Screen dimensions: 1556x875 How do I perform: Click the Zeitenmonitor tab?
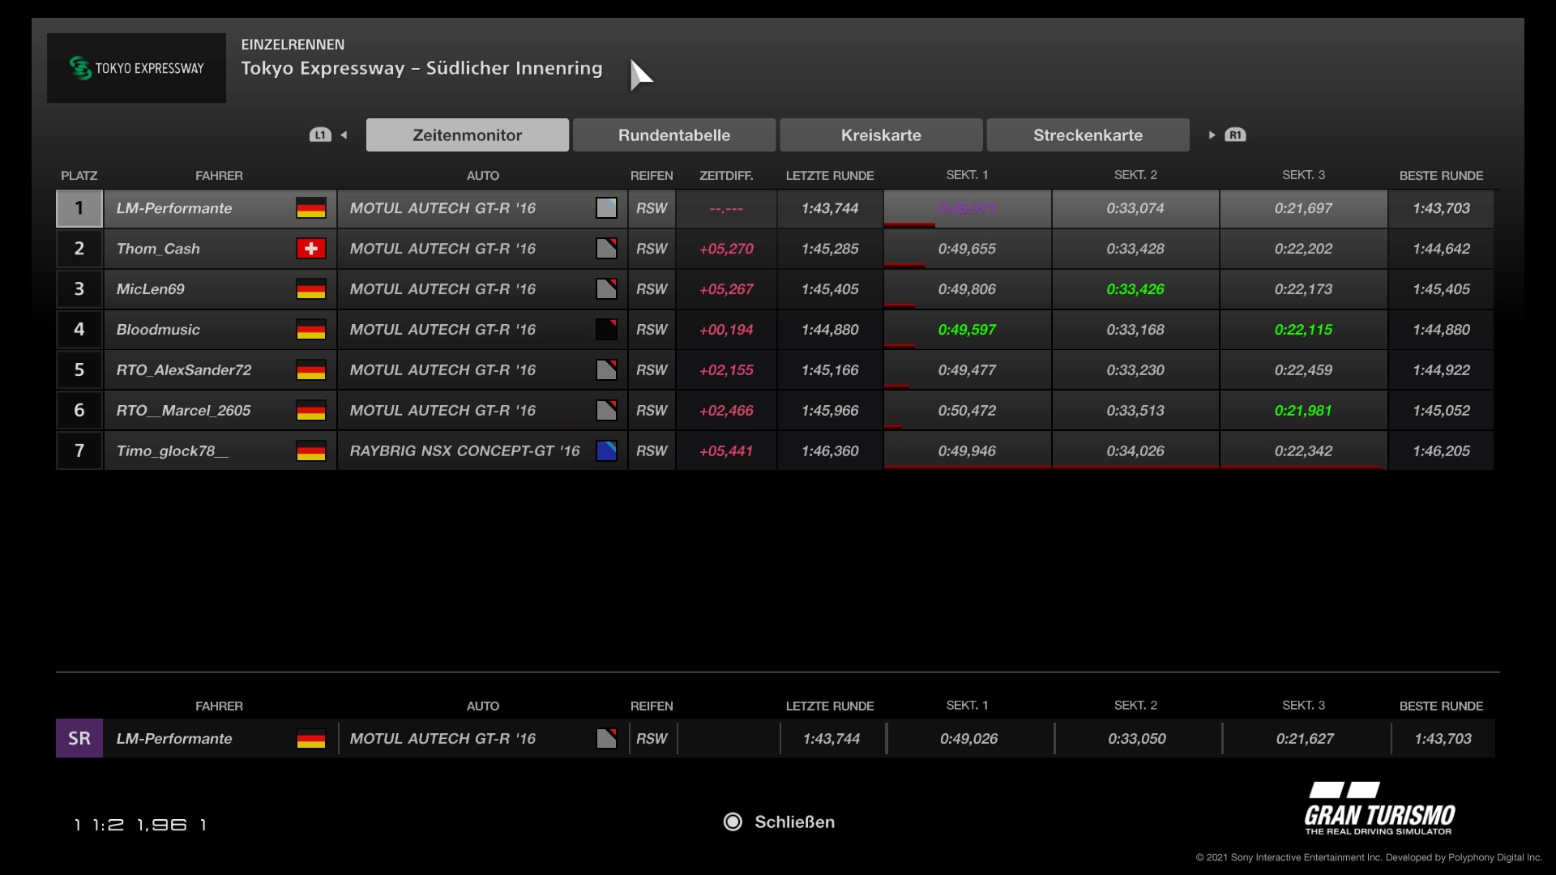[467, 135]
